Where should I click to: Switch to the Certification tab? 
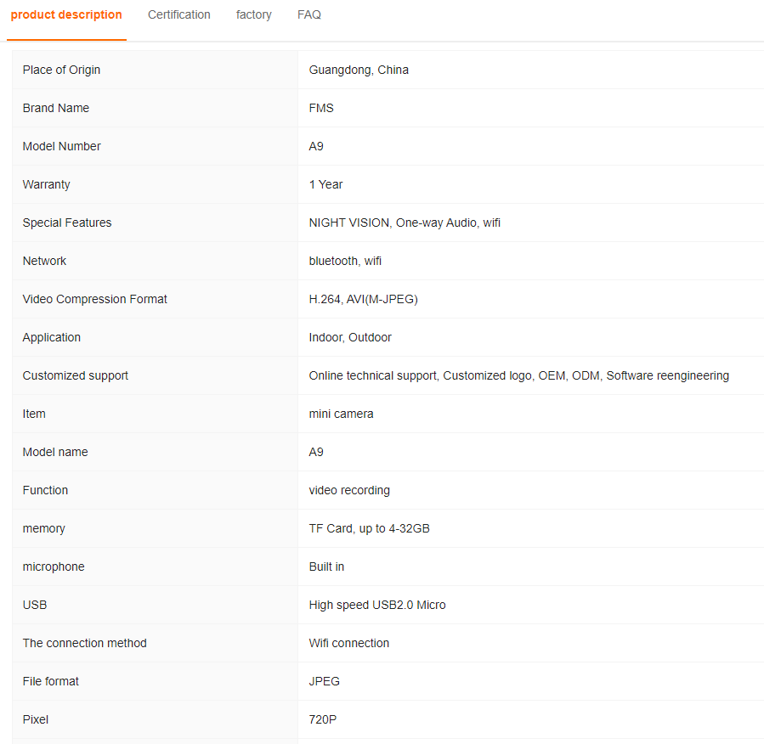pyautogui.click(x=179, y=15)
